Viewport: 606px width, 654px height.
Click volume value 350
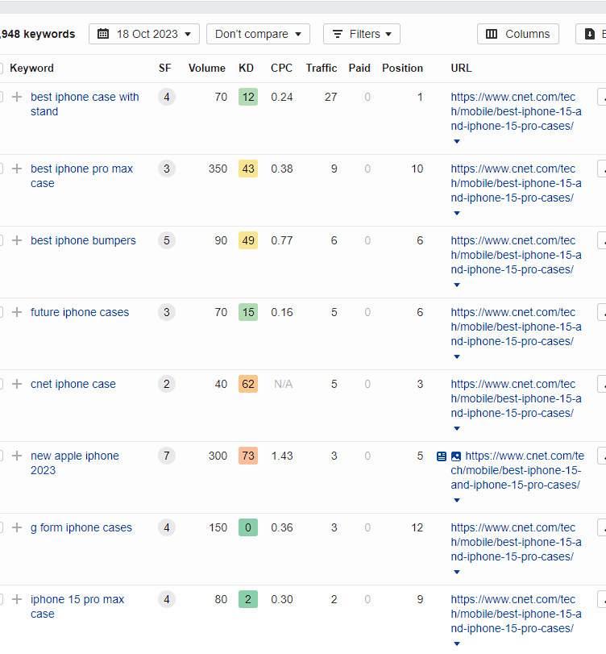[x=218, y=169]
